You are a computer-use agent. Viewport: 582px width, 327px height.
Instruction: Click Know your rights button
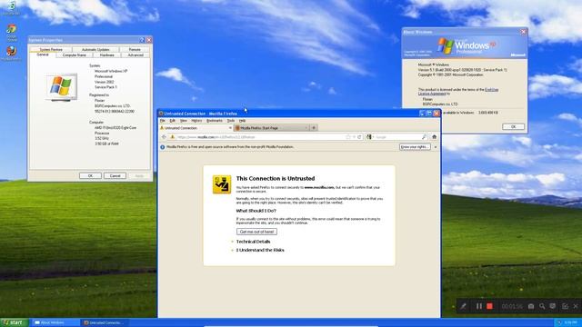[415, 147]
